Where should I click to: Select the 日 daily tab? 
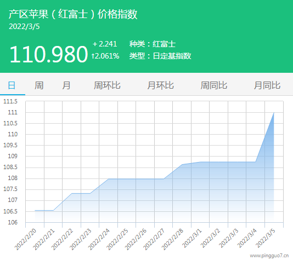click(12, 85)
